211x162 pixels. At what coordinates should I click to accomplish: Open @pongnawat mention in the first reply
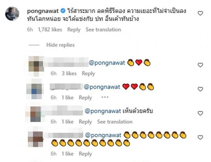[x=107, y=63]
